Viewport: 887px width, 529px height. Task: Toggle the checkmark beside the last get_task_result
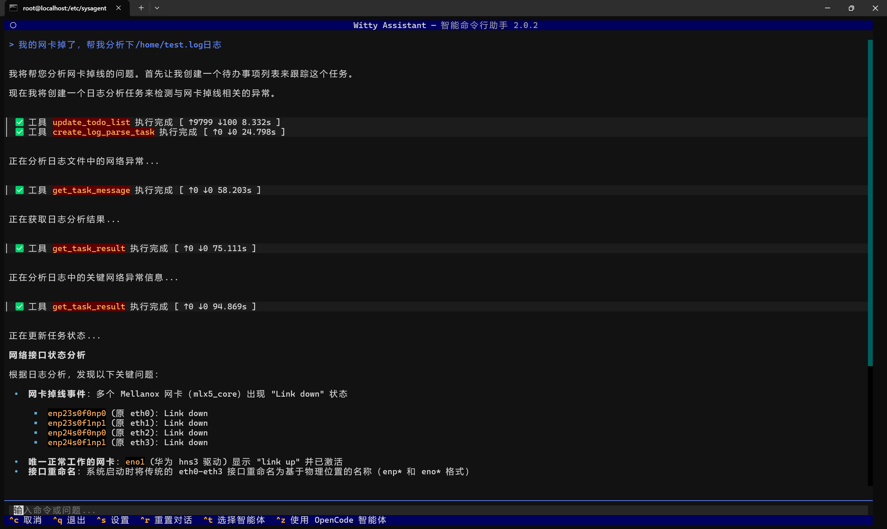[19, 306]
